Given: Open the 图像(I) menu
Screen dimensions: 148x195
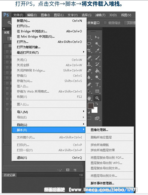Looking at the screenshot, I should 45,15.
